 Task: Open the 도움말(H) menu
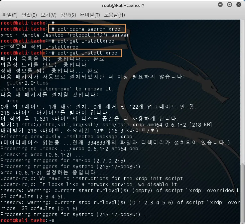tap(115, 15)
